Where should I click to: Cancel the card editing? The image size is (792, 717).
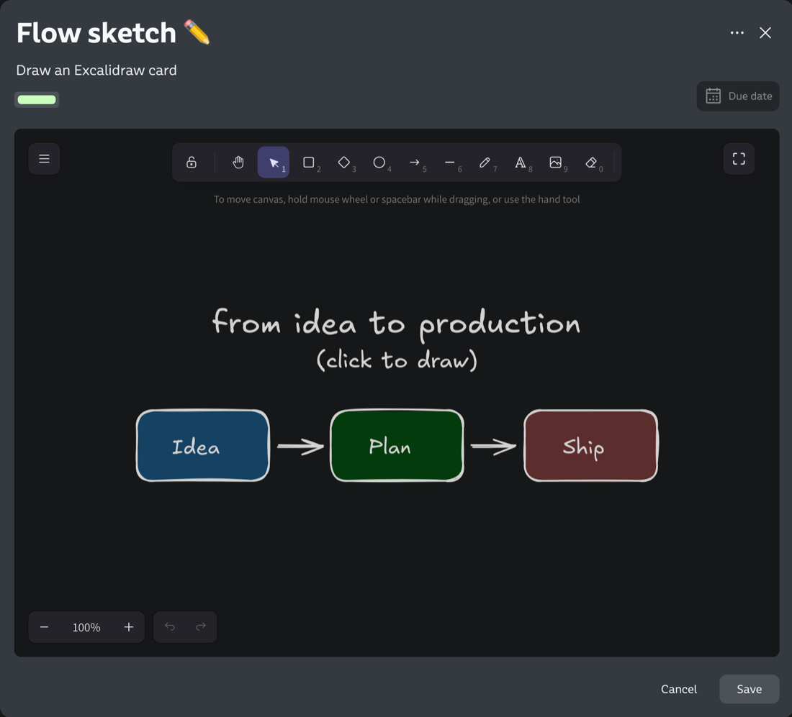click(678, 689)
